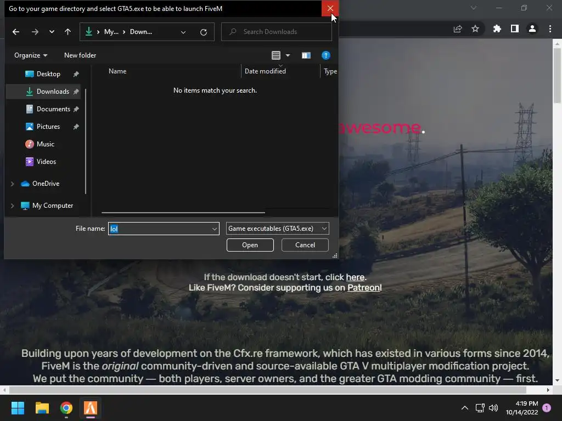Open Chrome extensions puzzle icon
The image size is (562, 421).
[497, 29]
